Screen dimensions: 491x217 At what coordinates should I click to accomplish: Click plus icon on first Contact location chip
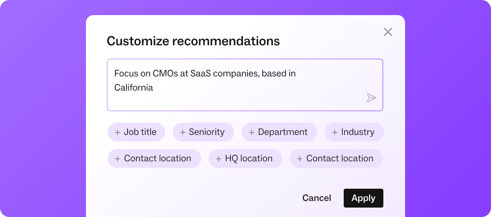[118, 159]
